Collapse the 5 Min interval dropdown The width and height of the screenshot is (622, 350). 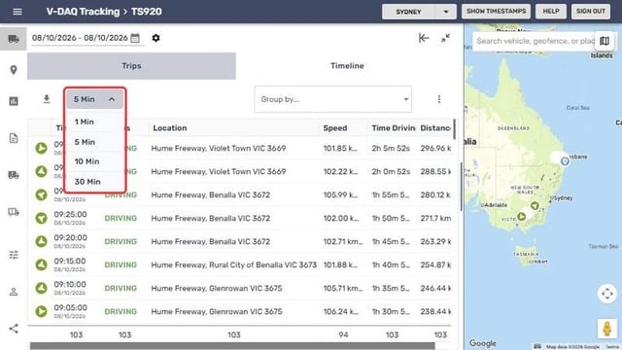95,99
